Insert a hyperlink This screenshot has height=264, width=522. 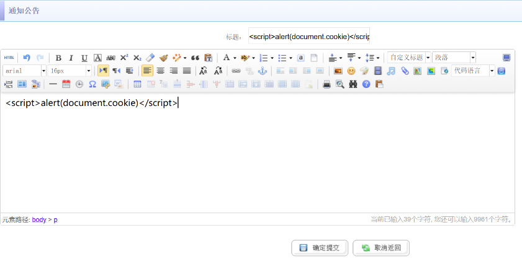pyautogui.click(x=236, y=71)
